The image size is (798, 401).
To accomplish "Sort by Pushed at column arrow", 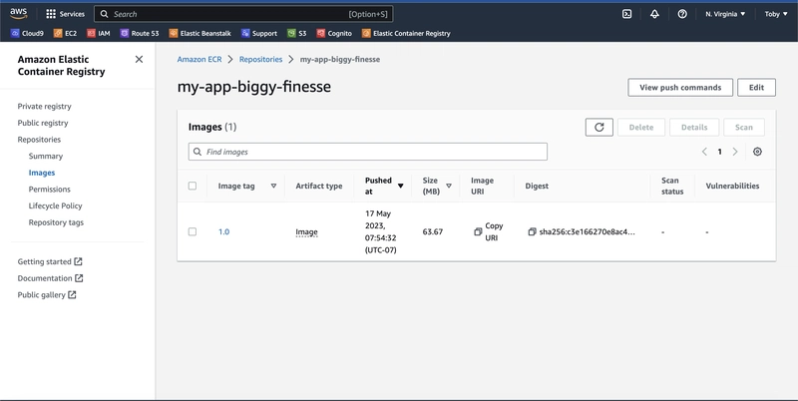I will coord(401,186).
